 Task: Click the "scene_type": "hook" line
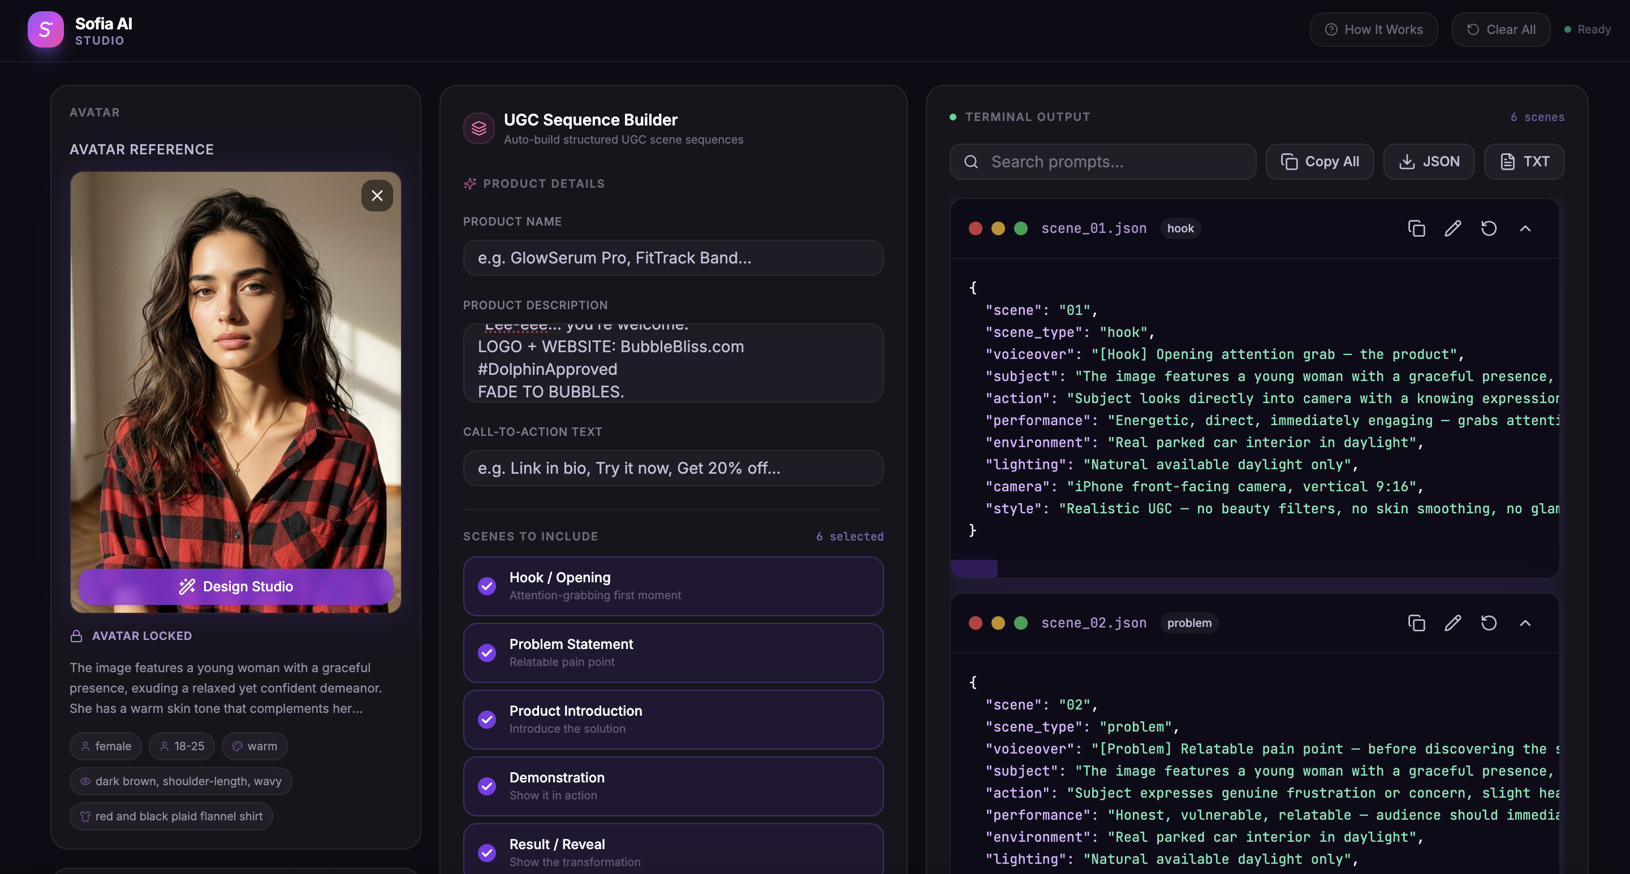[x=1070, y=332]
